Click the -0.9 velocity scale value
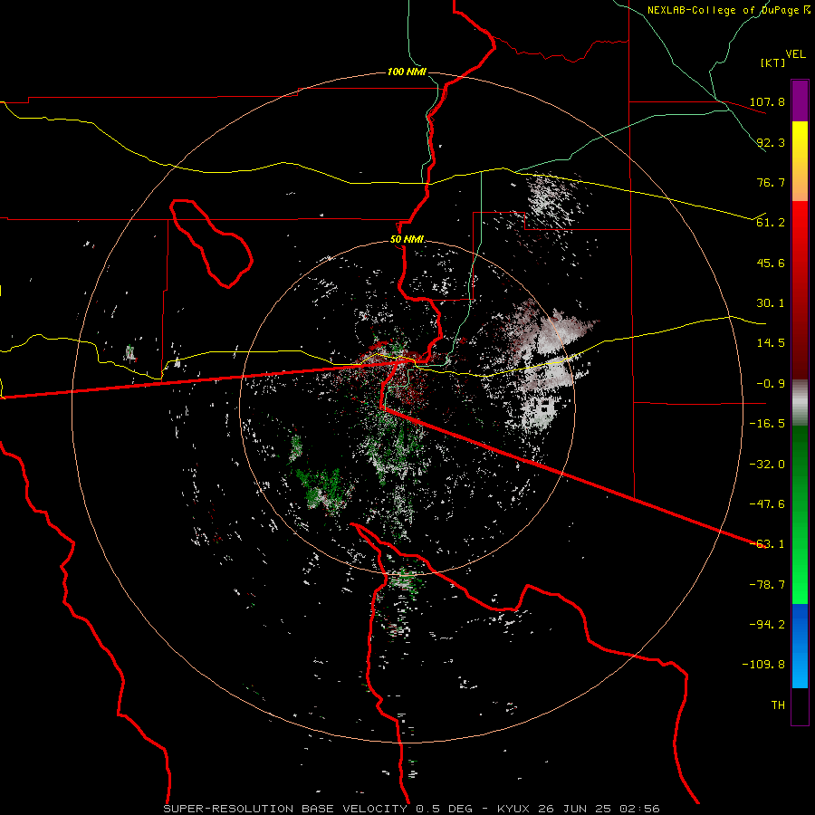Image resolution: width=815 pixels, height=815 pixels. (771, 384)
